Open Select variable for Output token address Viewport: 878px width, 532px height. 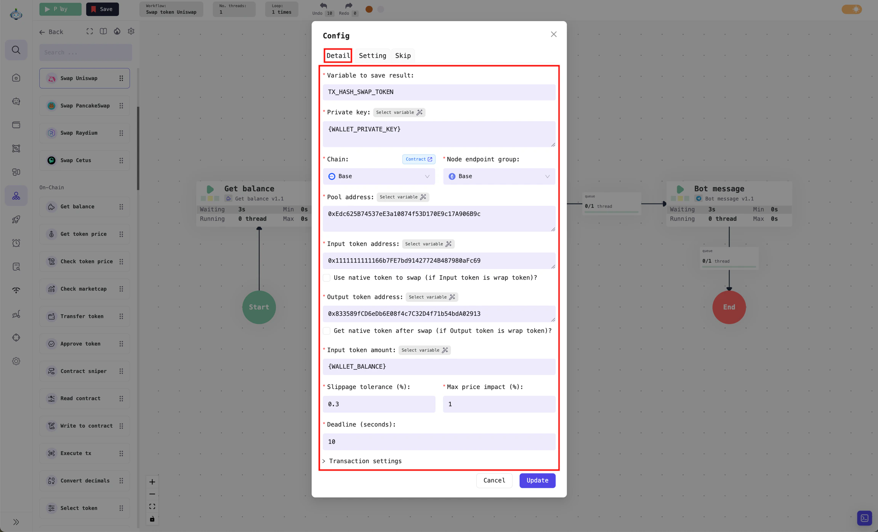(432, 297)
